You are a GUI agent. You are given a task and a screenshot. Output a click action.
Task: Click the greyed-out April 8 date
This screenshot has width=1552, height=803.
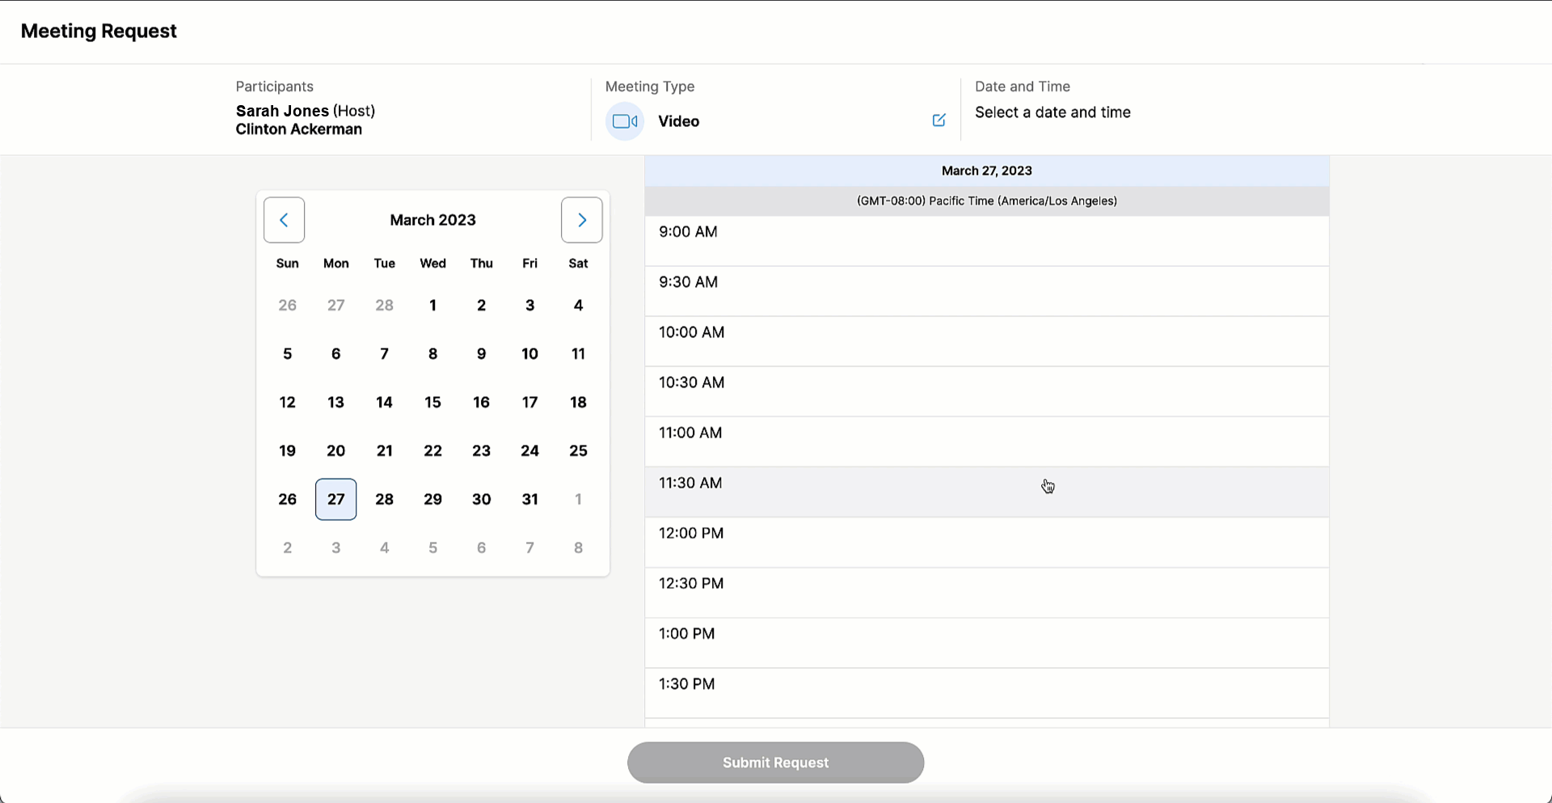(x=578, y=547)
